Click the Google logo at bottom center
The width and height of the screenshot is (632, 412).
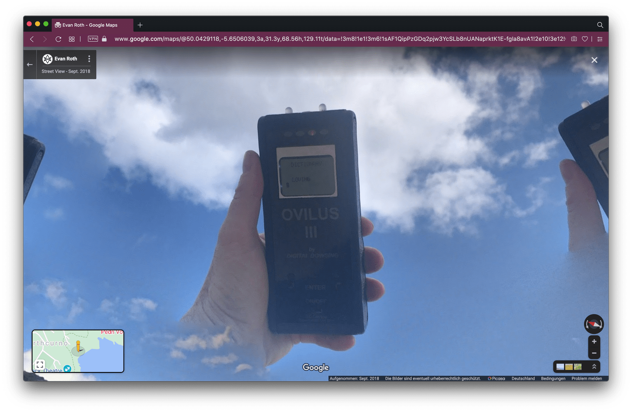(x=316, y=368)
